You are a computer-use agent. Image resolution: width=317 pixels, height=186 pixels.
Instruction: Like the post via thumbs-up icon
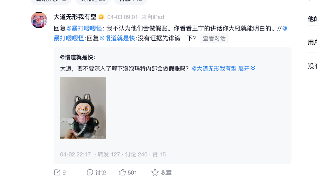pos(122,172)
